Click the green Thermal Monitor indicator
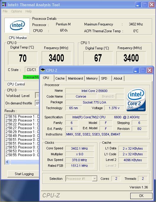Screen dimensions: 156x202 31,77
